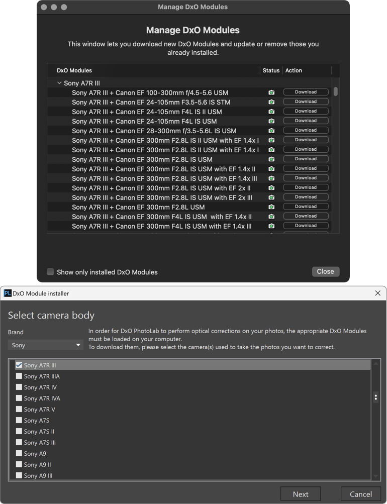This screenshot has height=504, width=387.
Task: Download Canon EF 300mm F2.8L USM module
Action: [306, 207]
